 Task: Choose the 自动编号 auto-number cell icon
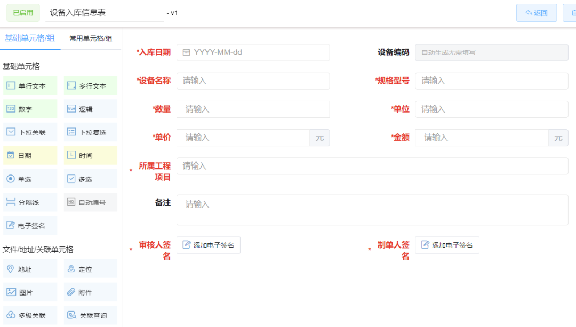[x=71, y=202]
